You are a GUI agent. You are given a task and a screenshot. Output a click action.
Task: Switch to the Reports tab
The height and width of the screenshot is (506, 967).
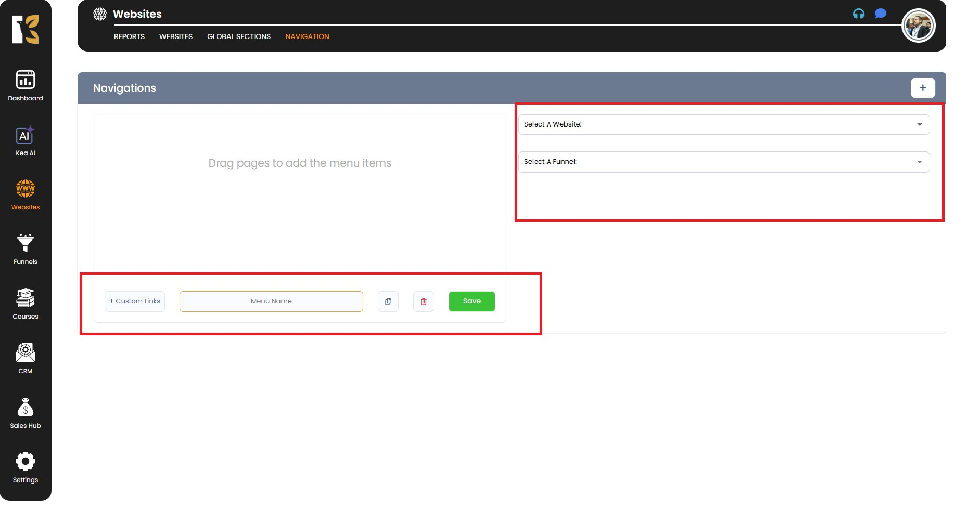point(129,36)
